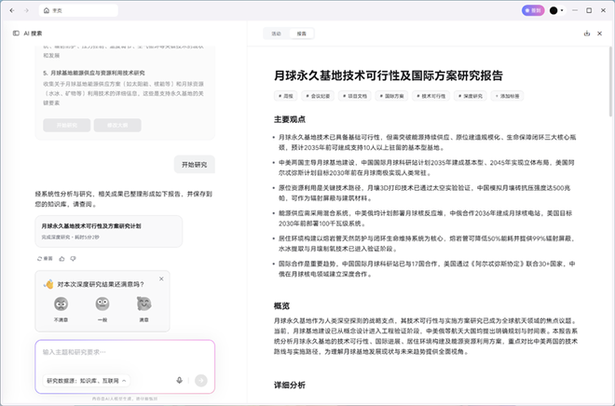
Task: Dismiss the satisfaction survey card
Action: click(161, 278)
